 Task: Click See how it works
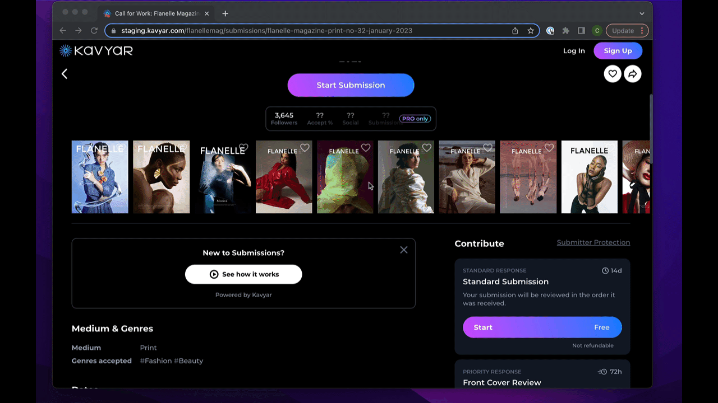coord(243,274)
